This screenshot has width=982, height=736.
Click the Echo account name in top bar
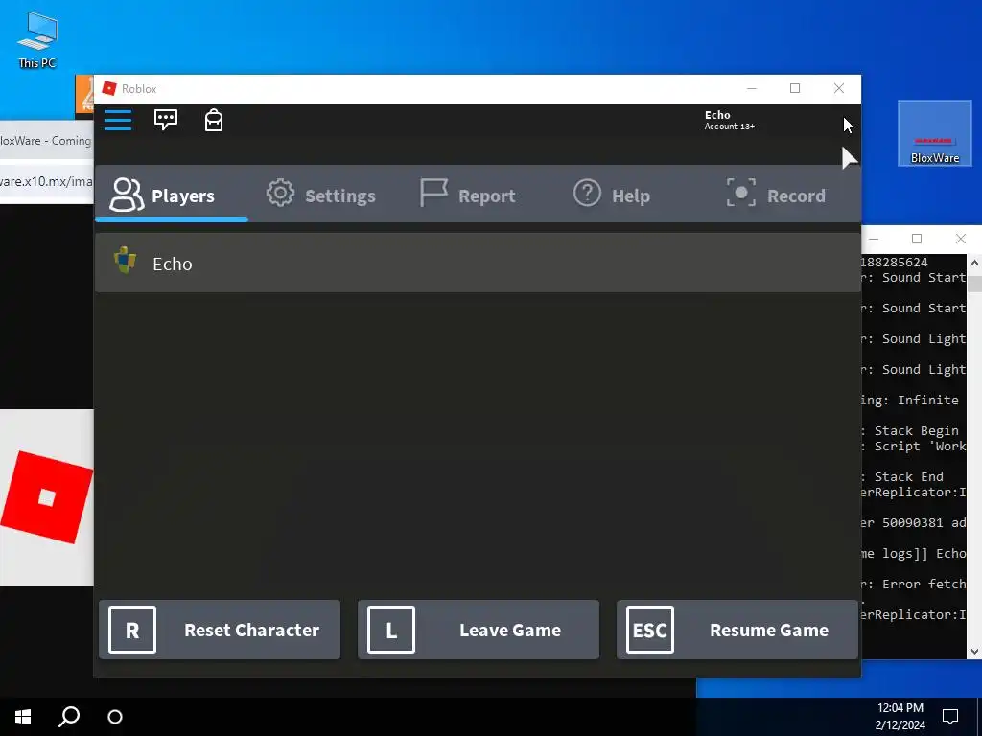pos(717,115)
